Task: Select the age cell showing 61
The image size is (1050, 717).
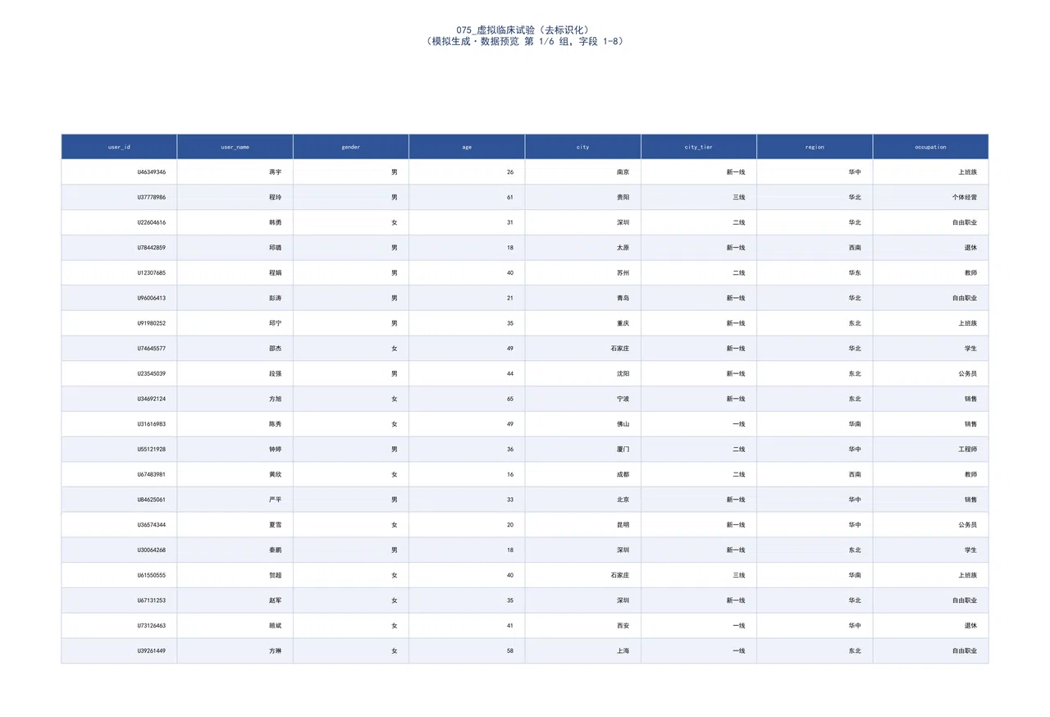Action: click(x=467, y=198)
